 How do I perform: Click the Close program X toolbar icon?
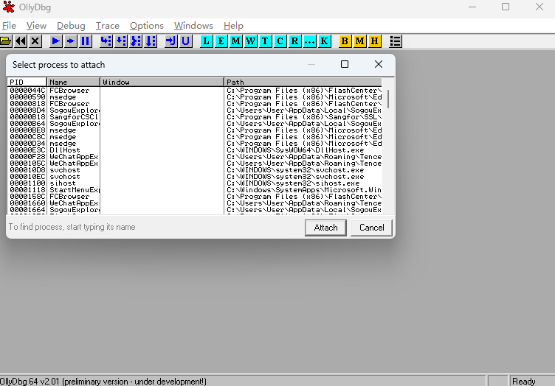click(35, 41)
